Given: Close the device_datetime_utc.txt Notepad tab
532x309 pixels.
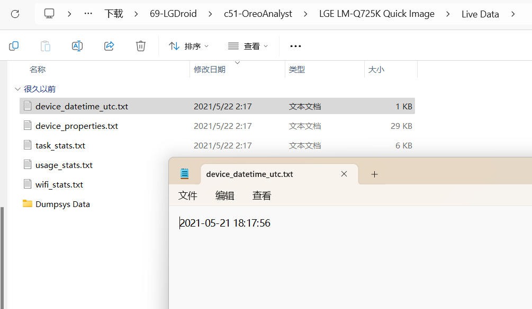Looking at the screenshot, I should click(x=344, y=174).
